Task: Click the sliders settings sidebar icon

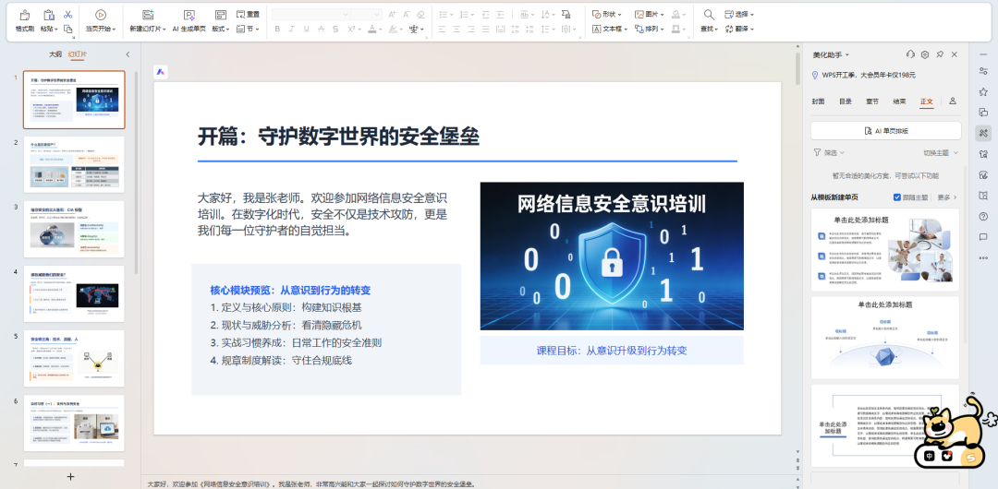Action: 983,71
